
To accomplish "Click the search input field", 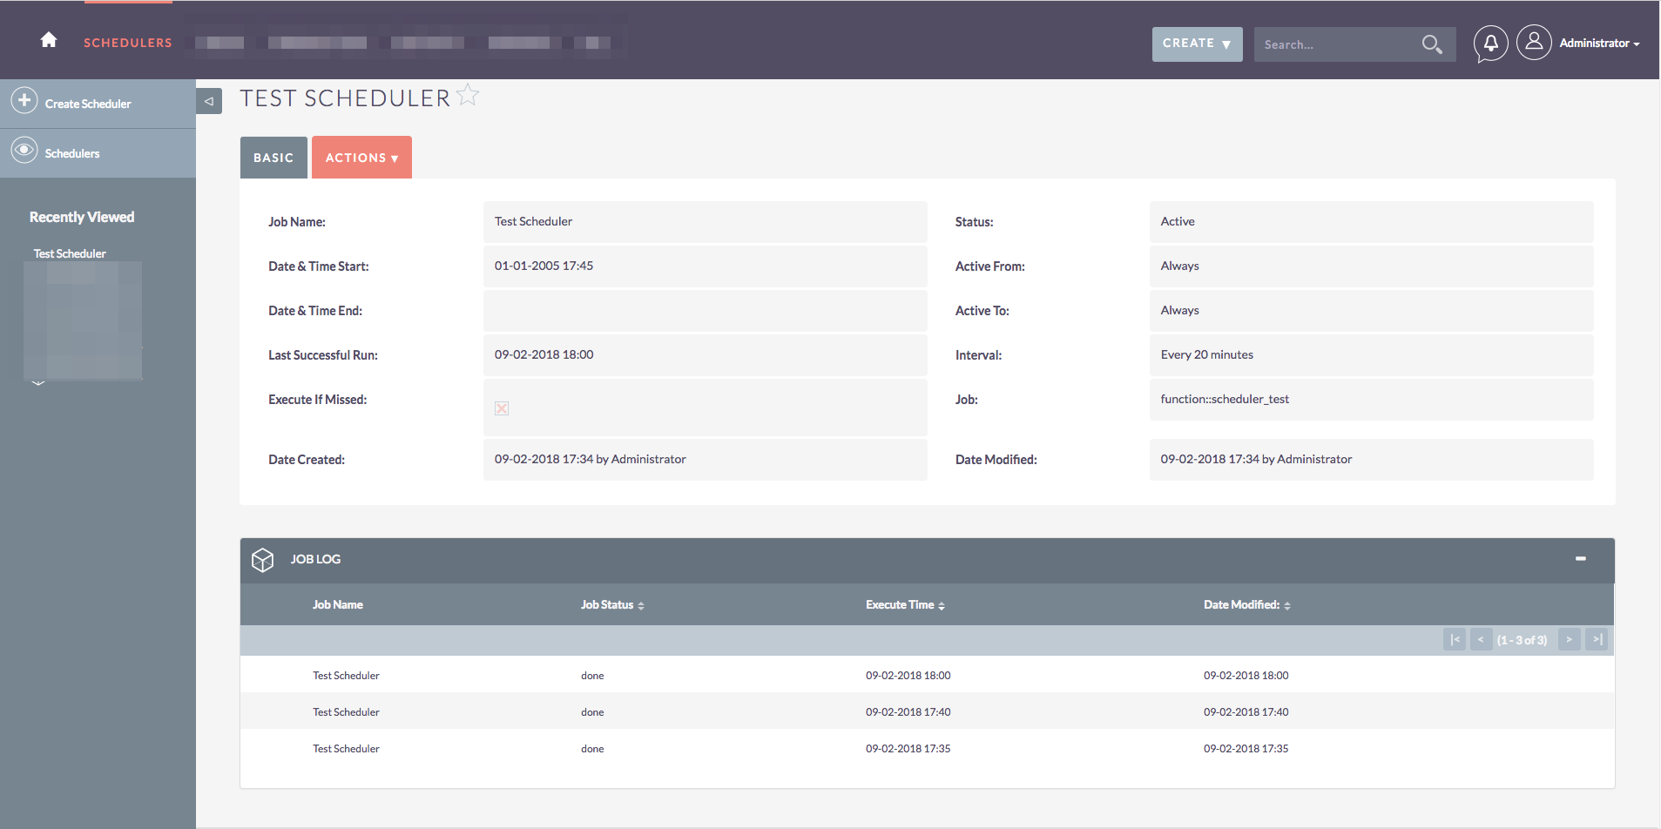I will coord(1337,44).
